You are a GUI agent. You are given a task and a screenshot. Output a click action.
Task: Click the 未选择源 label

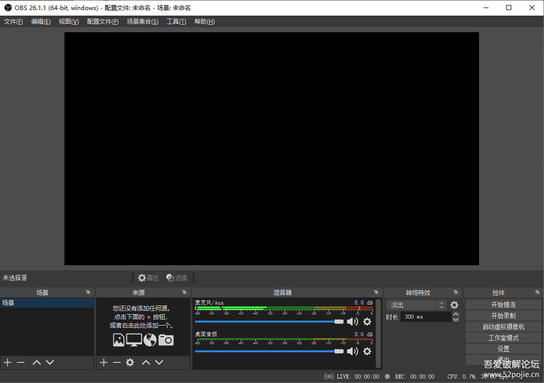[15, 278]
